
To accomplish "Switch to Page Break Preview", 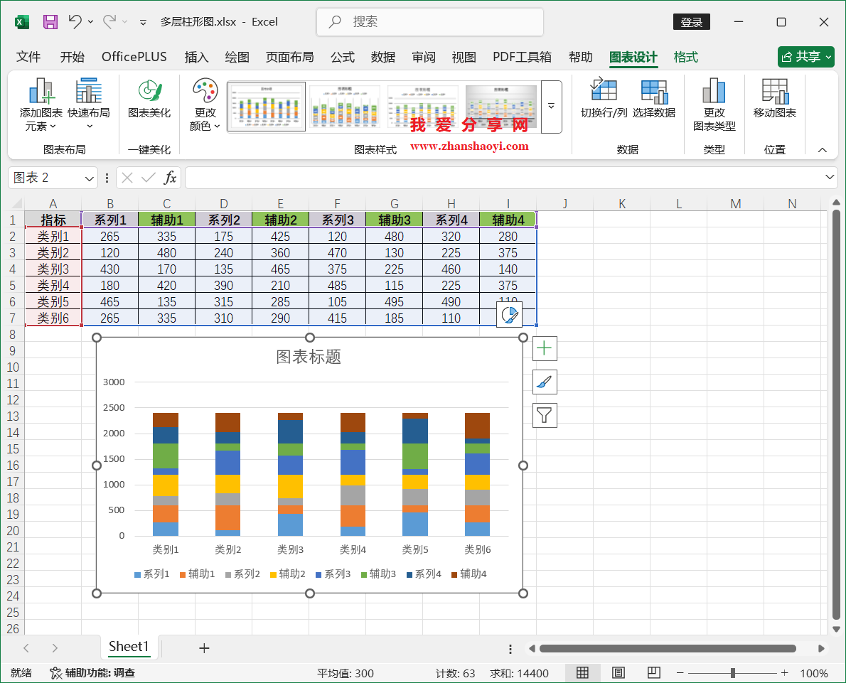I will [x=654, y=673].
